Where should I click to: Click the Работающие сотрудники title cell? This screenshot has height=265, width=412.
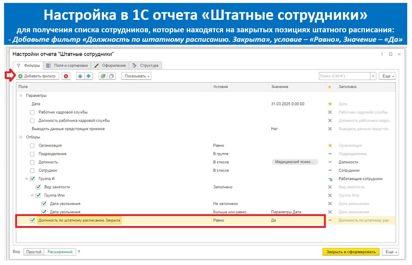[361, 179]
